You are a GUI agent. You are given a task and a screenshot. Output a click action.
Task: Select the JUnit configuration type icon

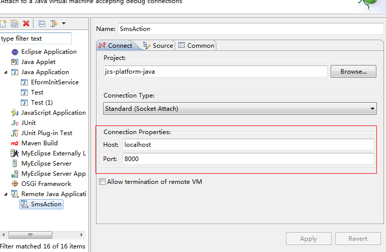[15, 123]
